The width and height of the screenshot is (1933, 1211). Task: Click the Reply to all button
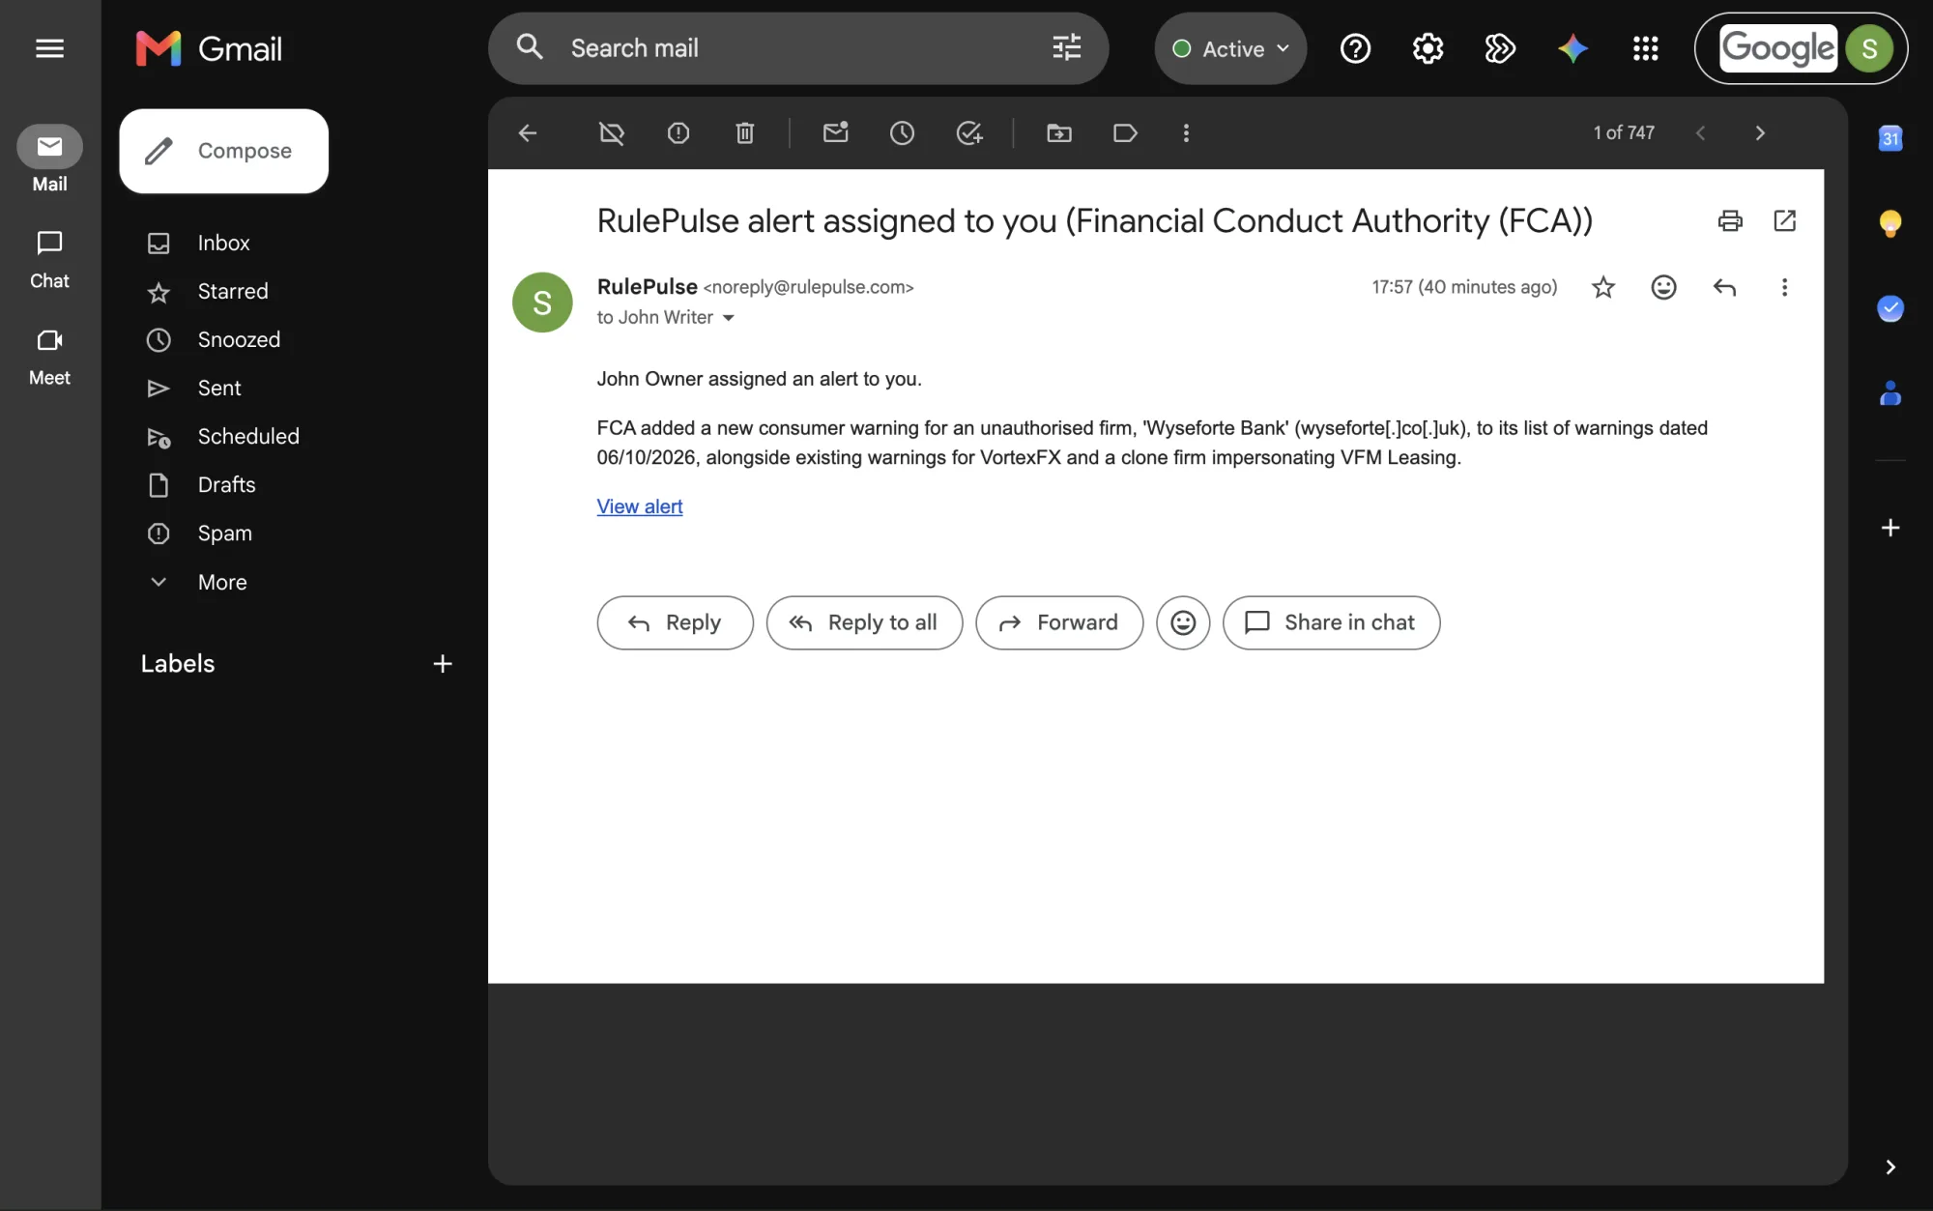pyautogui.click(x=864, y=622)
